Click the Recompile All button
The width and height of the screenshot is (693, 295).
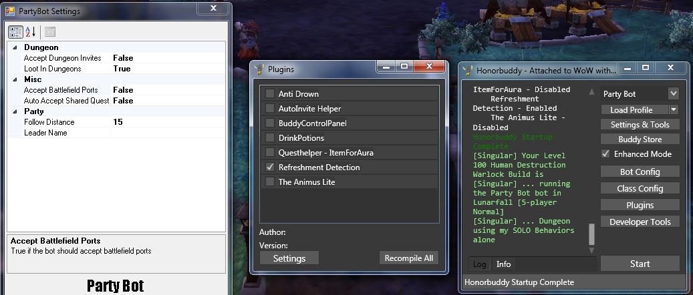click(x=409, y=258)
